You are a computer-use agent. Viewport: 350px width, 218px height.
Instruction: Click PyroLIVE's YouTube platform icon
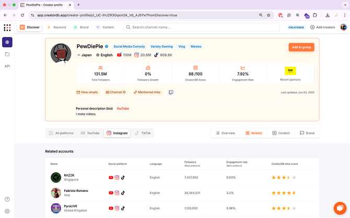(111, 208)
